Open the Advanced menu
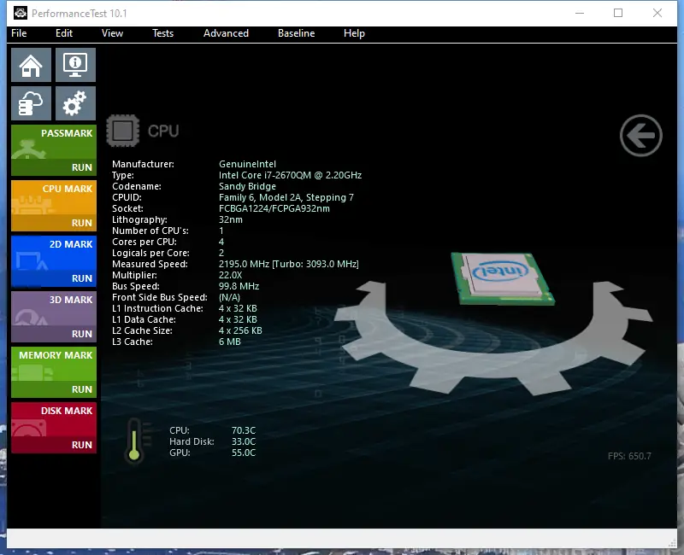The height and width of the screenshot is (555, 684). click(226, 33)
